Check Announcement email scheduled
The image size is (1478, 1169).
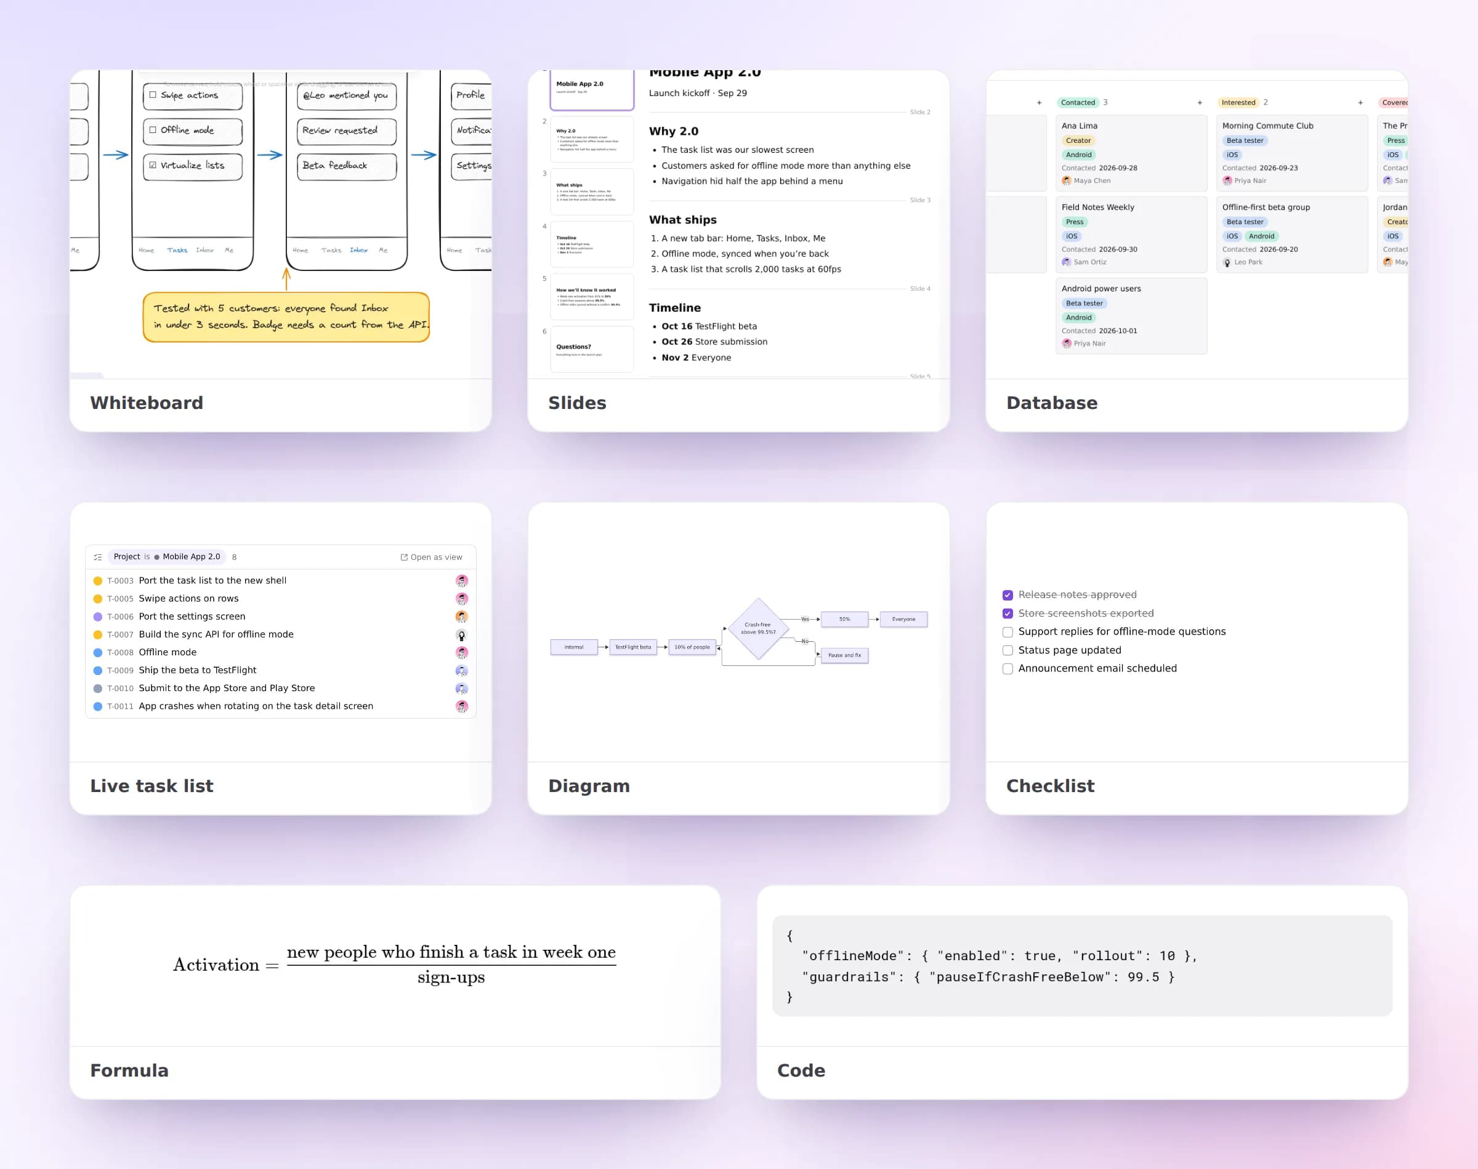pyautogui.click(x=1008, y=669)
